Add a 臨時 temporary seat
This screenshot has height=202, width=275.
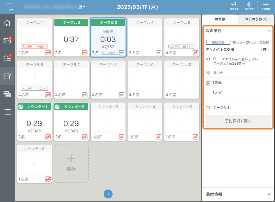(x=71, y=164)
